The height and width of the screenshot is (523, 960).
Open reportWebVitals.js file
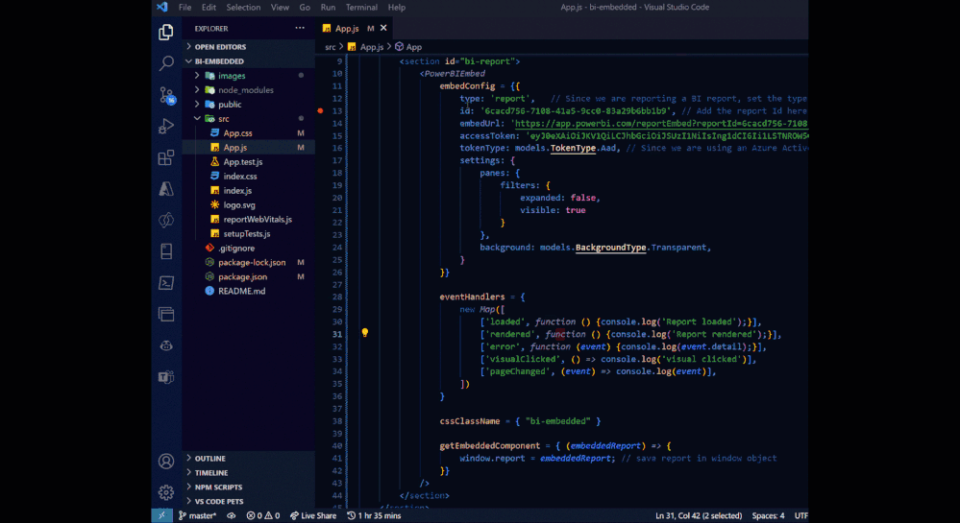[249, 219]
